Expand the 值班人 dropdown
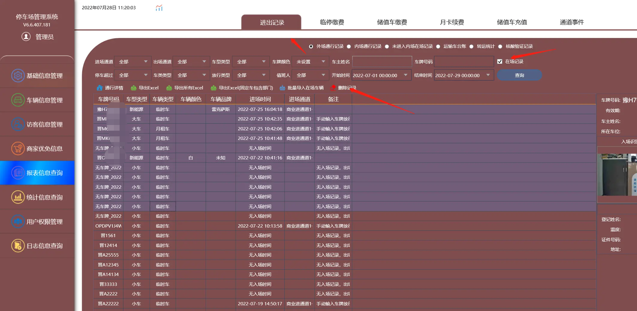Image resolution: width=637 pixels, height=311 pixels. click(310, 75)
